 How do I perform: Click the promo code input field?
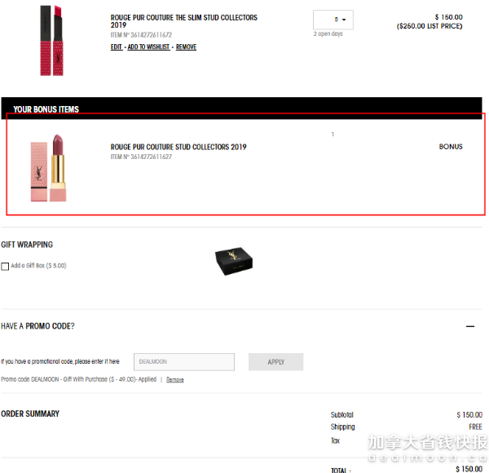click(x=184, y=362)
